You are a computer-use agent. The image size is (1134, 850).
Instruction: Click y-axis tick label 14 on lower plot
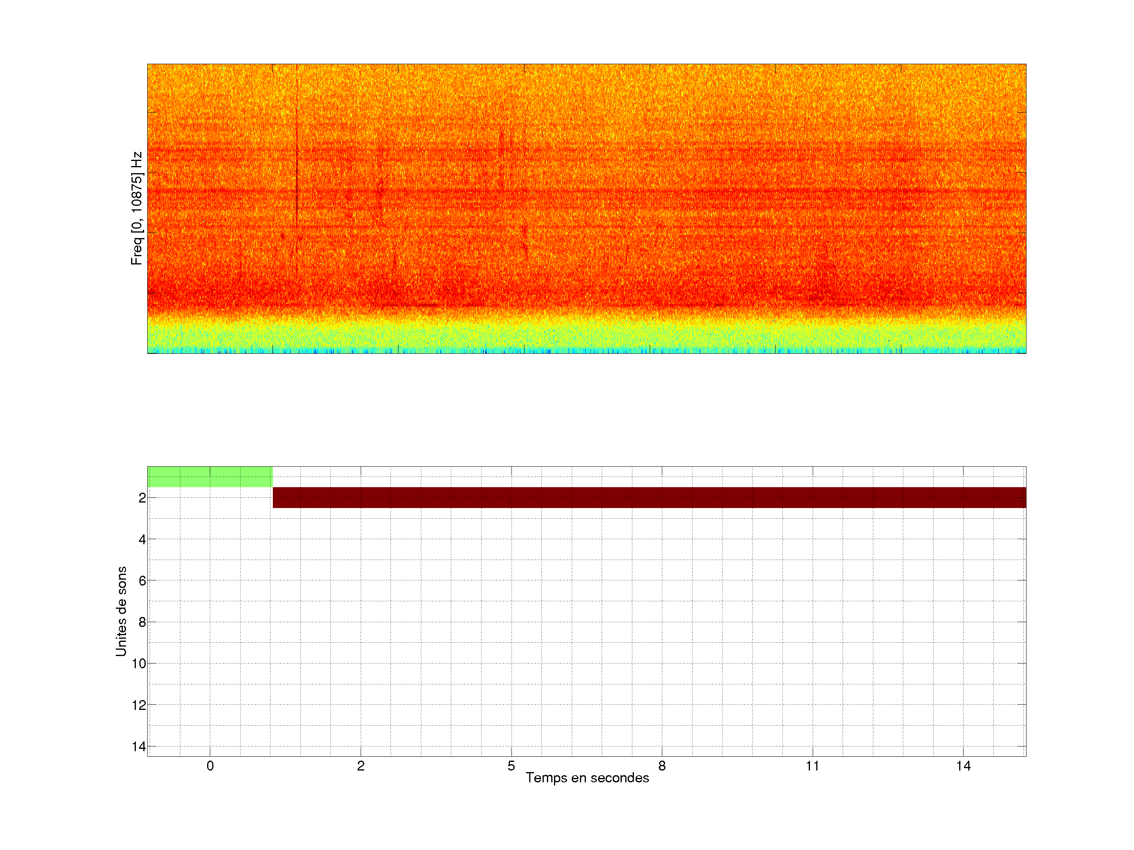tap(139, 747)
